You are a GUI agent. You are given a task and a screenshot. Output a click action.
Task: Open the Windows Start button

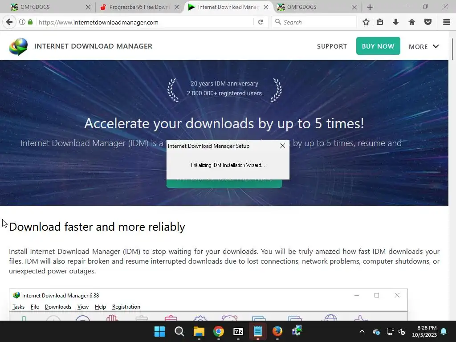click(x=160, y=331)
